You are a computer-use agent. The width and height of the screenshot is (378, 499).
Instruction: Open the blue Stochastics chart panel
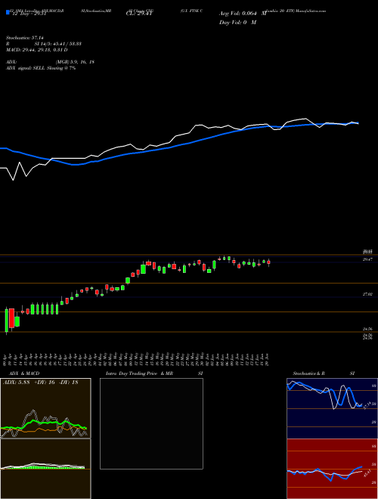click(x=332, y=408)
